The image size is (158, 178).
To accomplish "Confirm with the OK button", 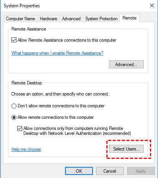I will (79, 171).
